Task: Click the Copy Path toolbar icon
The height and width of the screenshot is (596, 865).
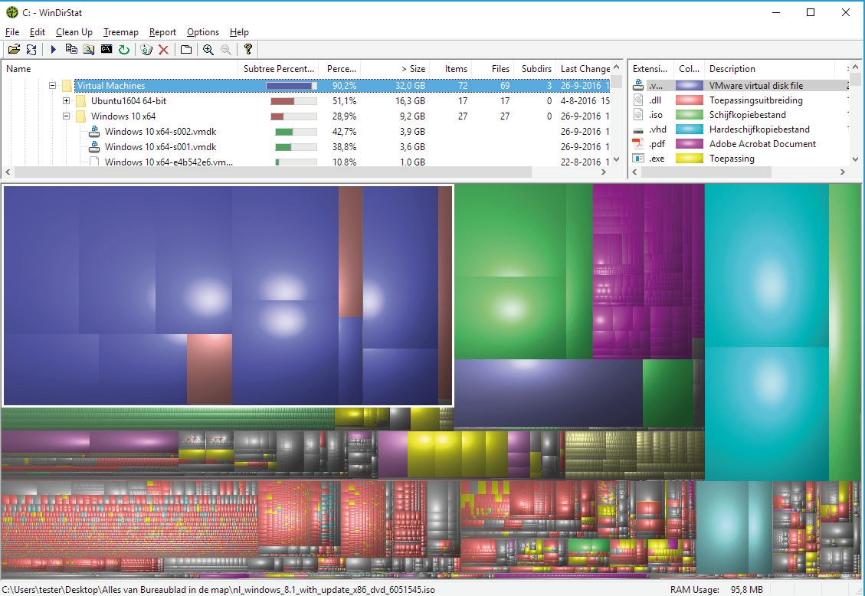Action: [71, 50]
